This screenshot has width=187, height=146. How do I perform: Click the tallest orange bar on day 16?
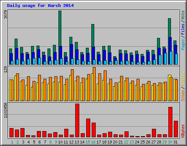point(94,84)
